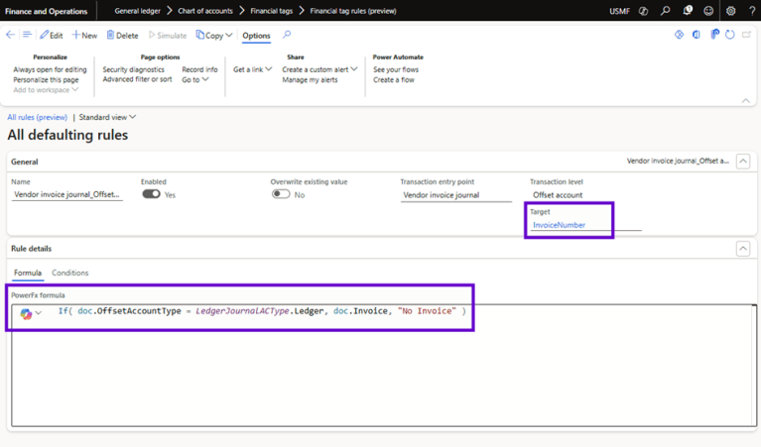Click the InvoiceNumber target link

[x=560, y=225]
